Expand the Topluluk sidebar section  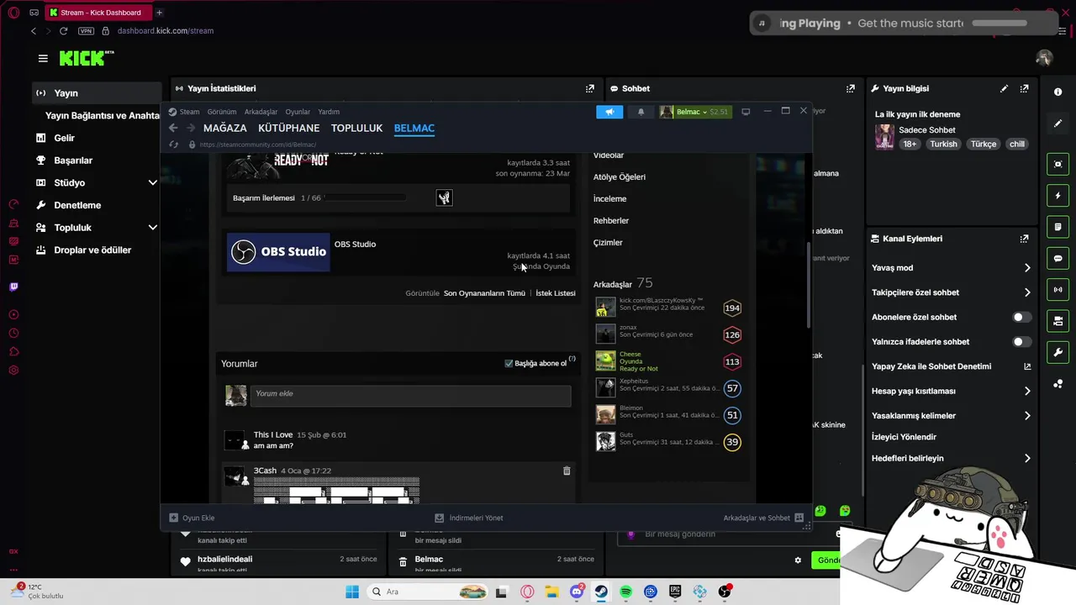pos(152,228)
